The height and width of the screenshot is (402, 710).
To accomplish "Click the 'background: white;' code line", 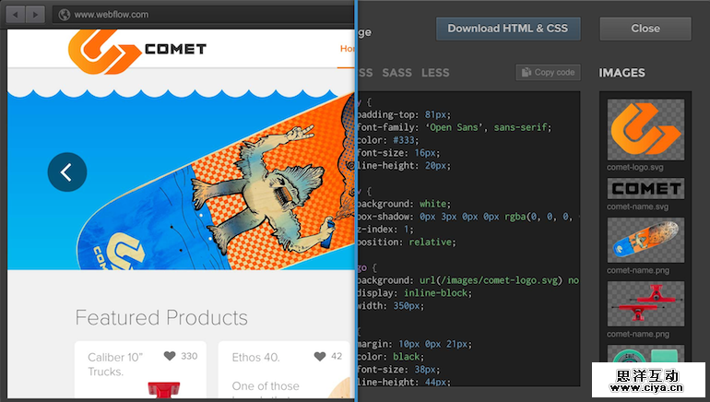I will (x=405, y=204).
